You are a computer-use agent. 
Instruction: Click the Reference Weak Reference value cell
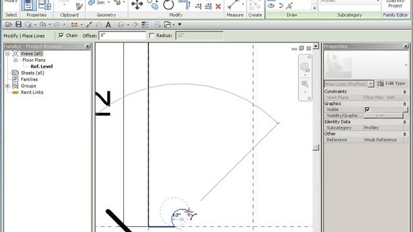click(383, 140)
